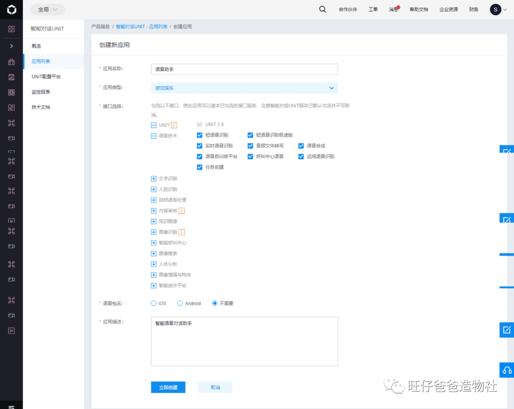
Task: Click the 立即创建 button
Action: click(168, 388)
